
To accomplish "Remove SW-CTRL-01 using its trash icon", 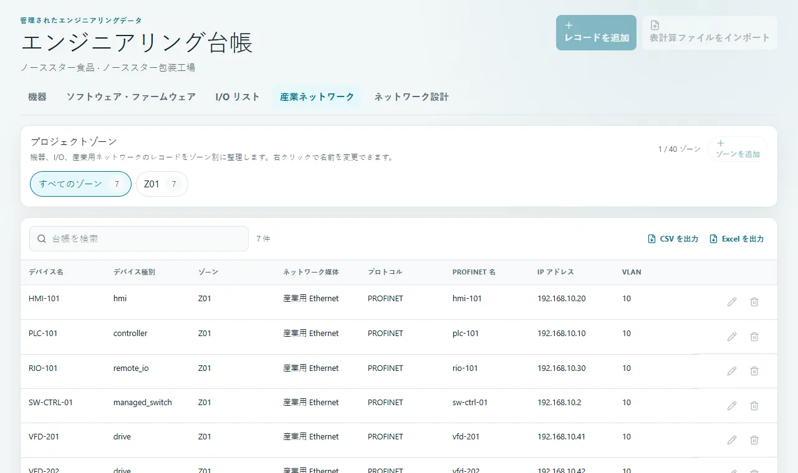I will coord(754,406).
